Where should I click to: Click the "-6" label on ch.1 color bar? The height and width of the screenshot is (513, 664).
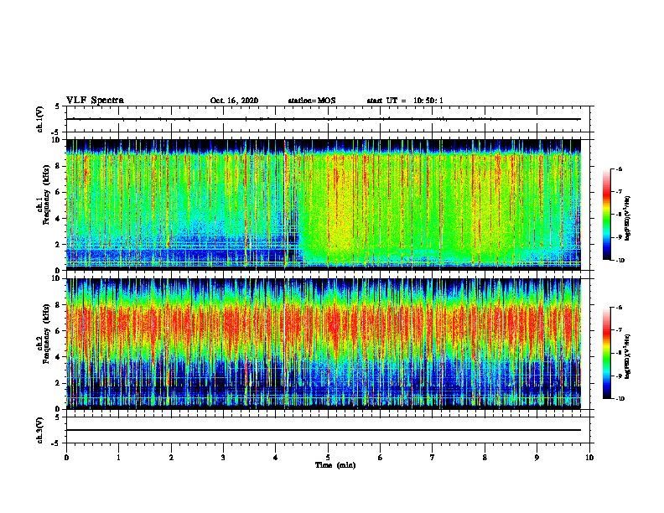[619, 169]
